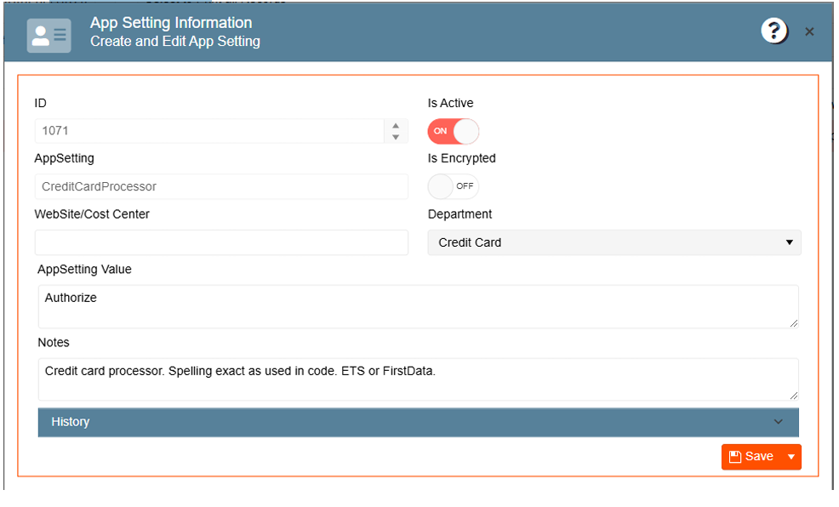Image resolution: width=839 pixels, height=507 pixels.
Task: Close the App Setting dialog
Action: [809, 32]
